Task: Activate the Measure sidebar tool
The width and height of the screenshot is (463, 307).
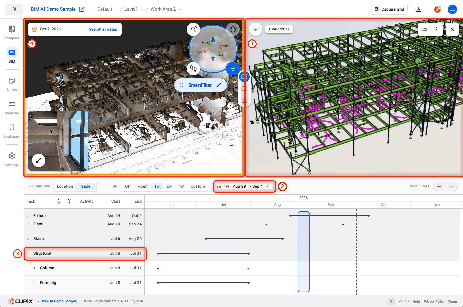Action: coord(12,107)
